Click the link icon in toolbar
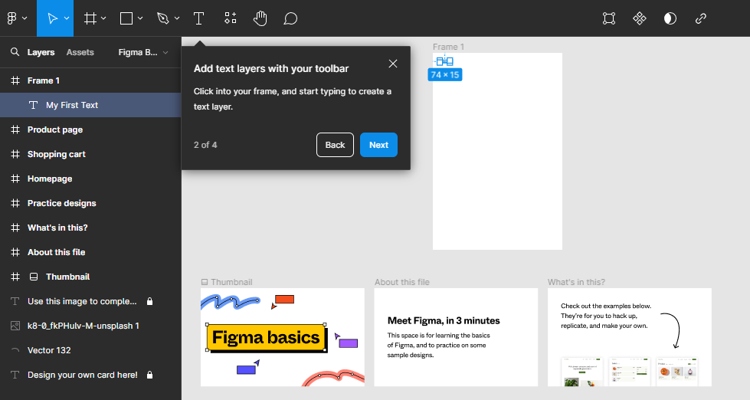Screen dimensions: 750x400 (701, 18)
